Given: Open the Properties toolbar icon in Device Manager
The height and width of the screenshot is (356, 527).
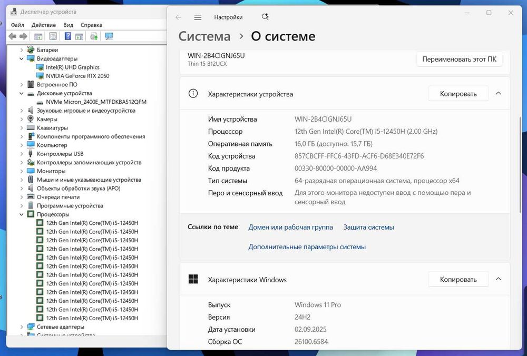Looking at the screenshot, I should (53, 36).
